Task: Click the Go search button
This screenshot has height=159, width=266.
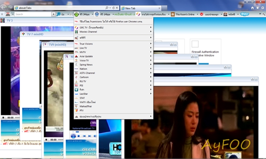Action: (x=61, y=14)
